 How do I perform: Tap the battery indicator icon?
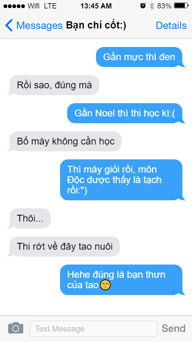[181, 6]
